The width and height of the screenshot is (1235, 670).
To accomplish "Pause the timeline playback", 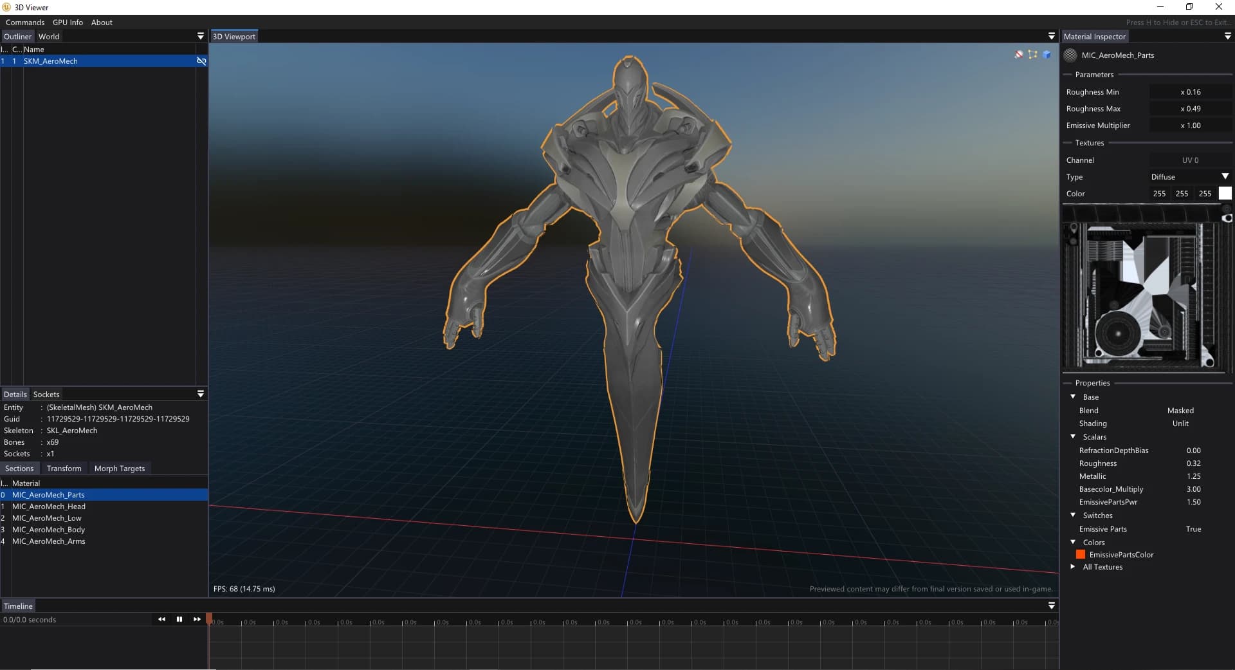I will [179, 619].
